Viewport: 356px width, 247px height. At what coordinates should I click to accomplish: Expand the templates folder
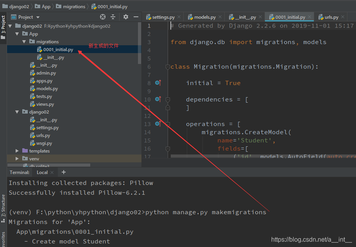(x=17, y=151)
